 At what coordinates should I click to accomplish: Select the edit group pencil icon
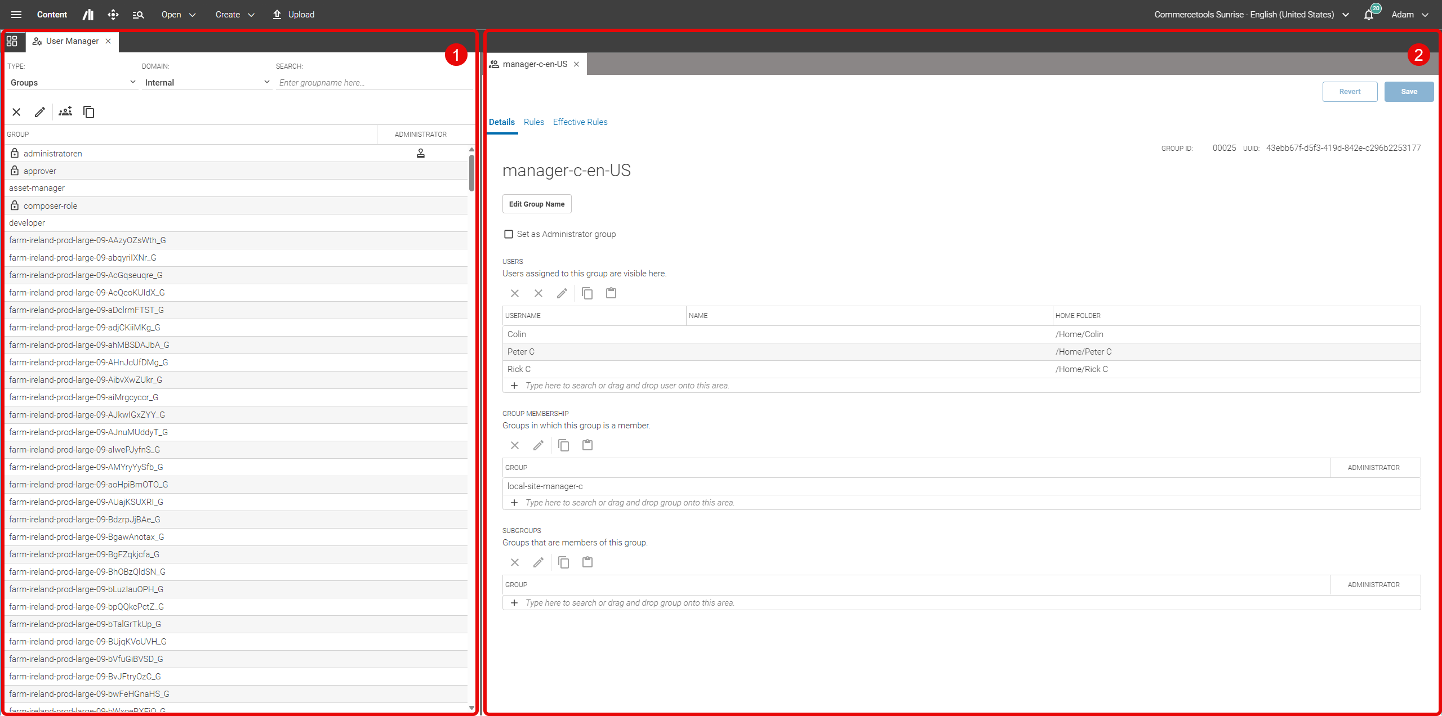point(39,112)
